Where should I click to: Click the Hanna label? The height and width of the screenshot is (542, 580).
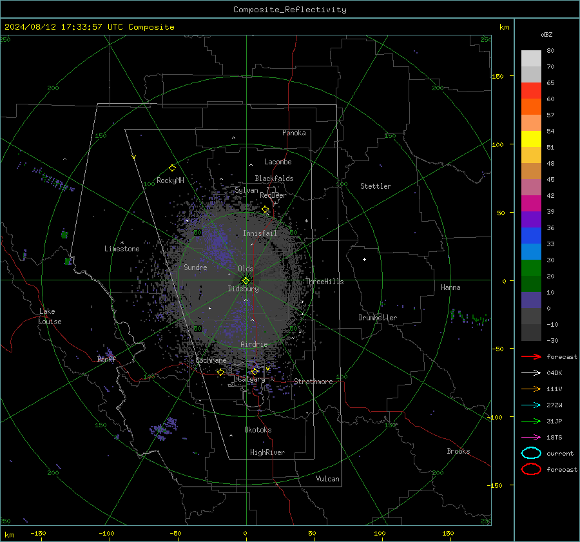[450, 287]
